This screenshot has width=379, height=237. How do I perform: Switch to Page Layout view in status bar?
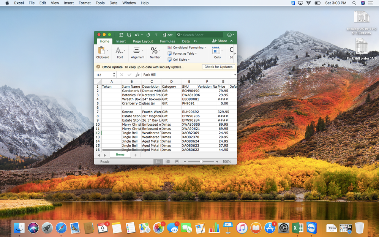(x=167, y=161)
